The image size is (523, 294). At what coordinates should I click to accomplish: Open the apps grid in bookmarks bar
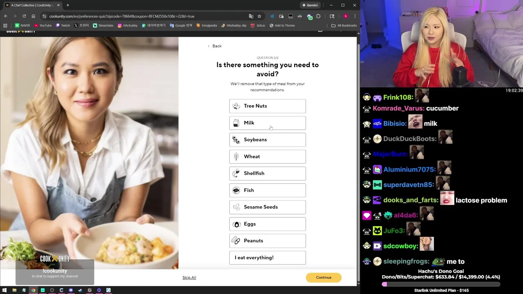tap(5, 25)
